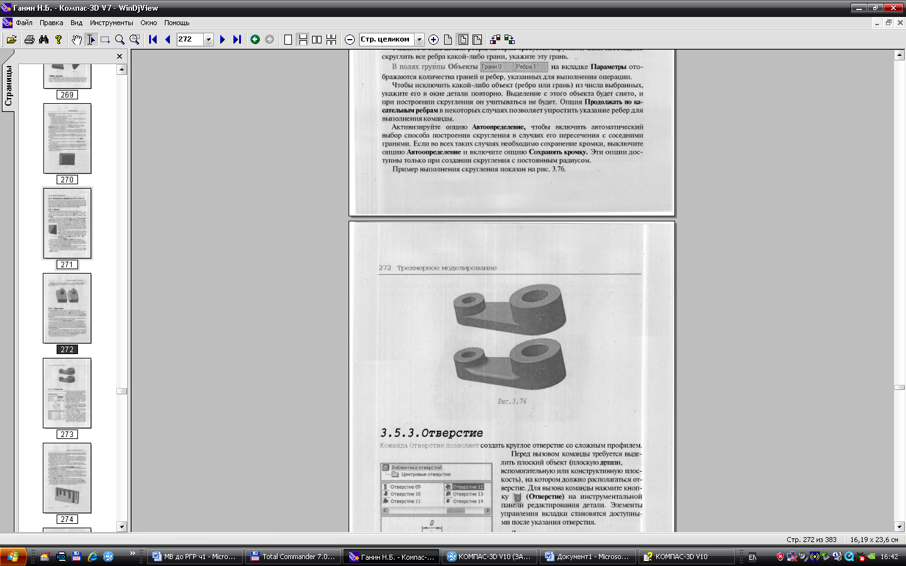The image size is (906, 566).
Task: Select page 273 thumbnail
Action: pos(67,393)
